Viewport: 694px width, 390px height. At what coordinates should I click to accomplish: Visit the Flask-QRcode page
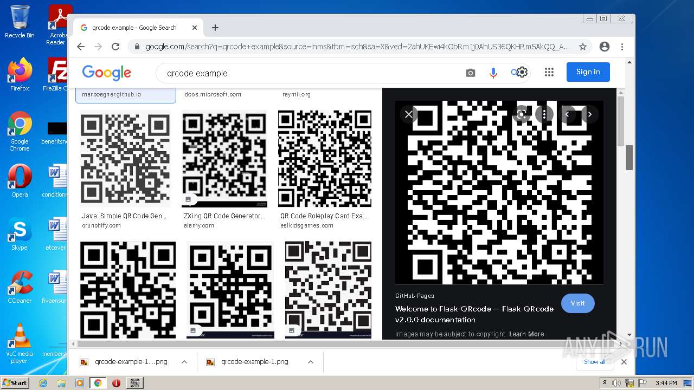(577, 303)
